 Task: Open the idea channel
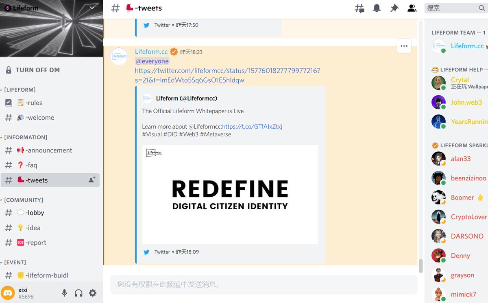pyautogui.click(x=50, y=228)
